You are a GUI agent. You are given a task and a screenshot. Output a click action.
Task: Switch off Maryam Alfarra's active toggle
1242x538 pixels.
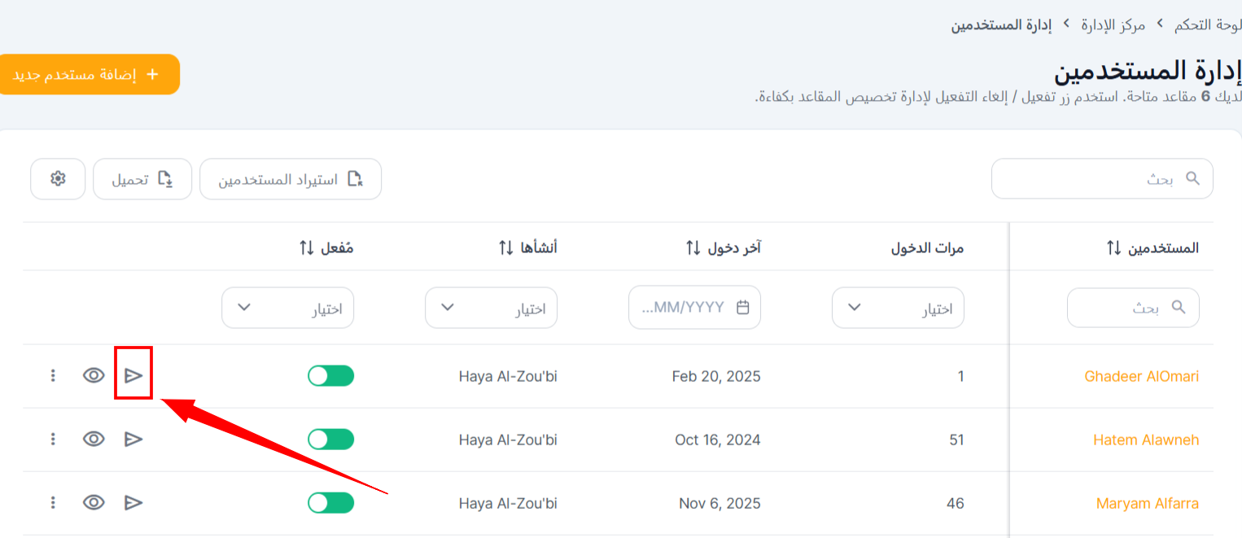330,503
